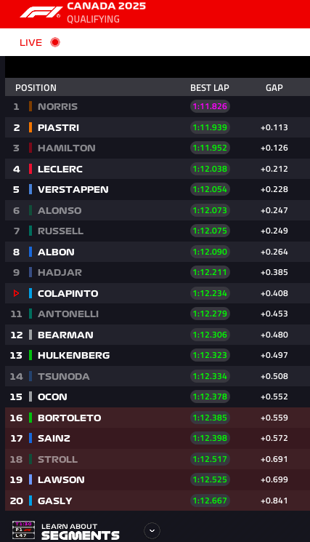Expand the Learn About Segments chevron
The image size is (310, 542).
point(152,530)
